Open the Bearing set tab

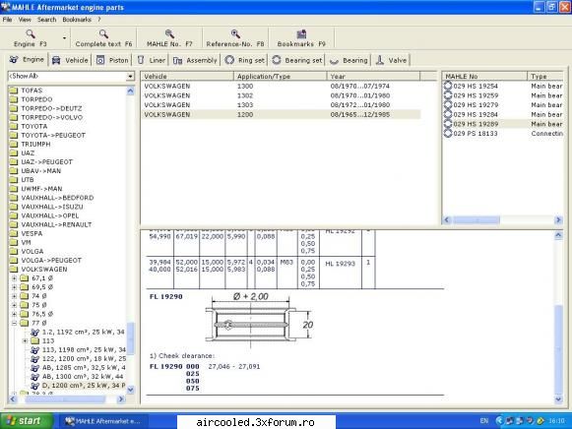pos(297,60)
